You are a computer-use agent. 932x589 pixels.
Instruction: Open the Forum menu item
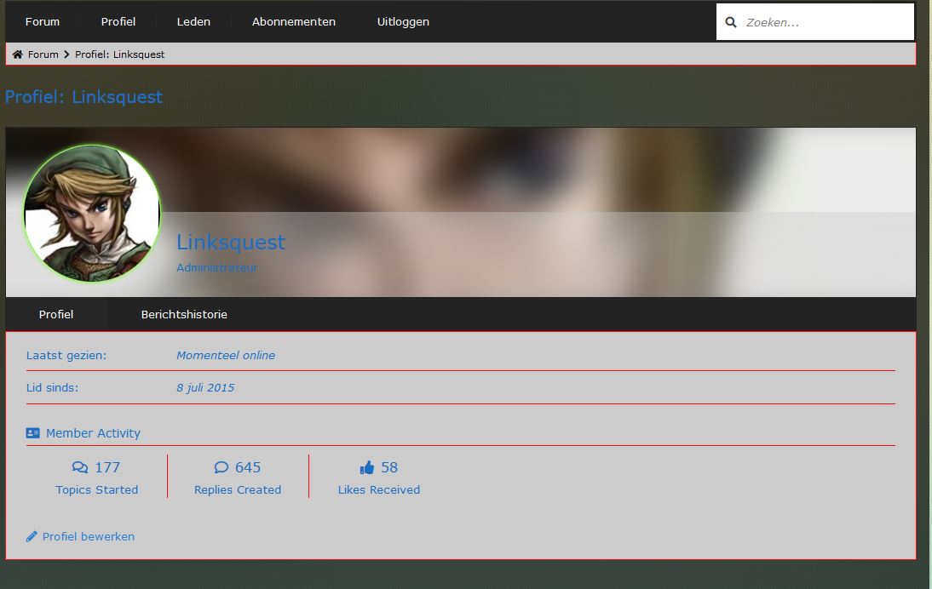pos(43,22)
